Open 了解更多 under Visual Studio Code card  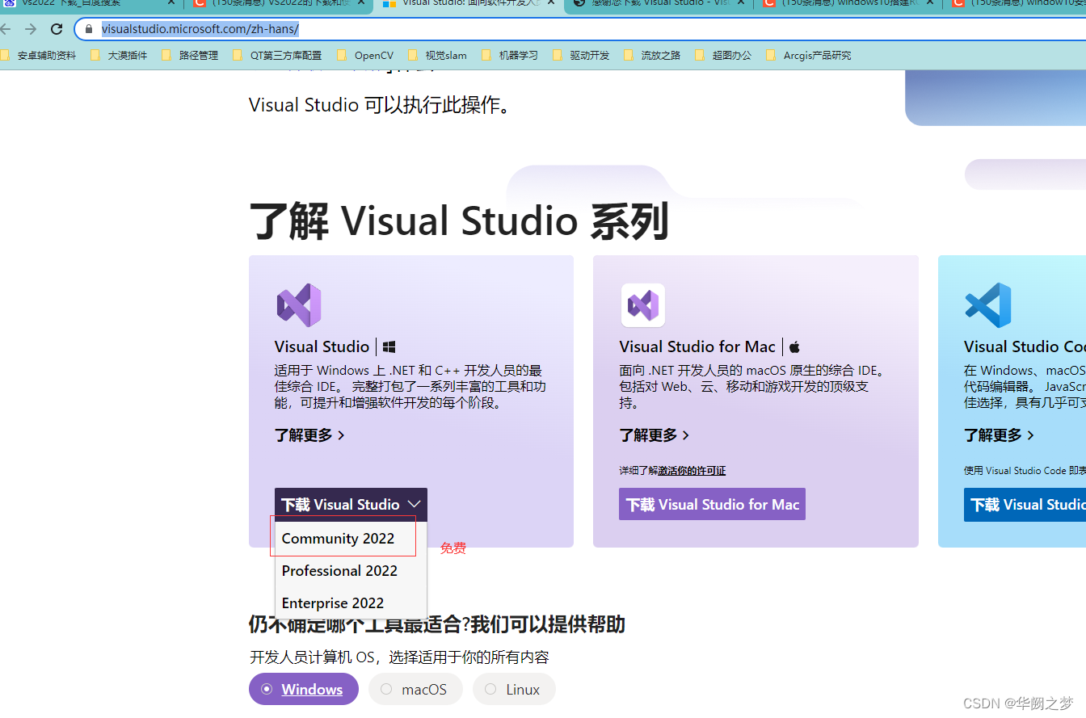coord(1000,435)
